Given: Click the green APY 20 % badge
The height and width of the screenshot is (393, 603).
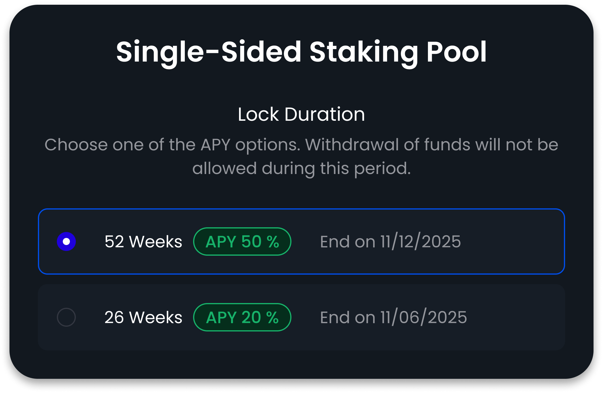Looking at the screenshot, I should click(x=242, y=317).
